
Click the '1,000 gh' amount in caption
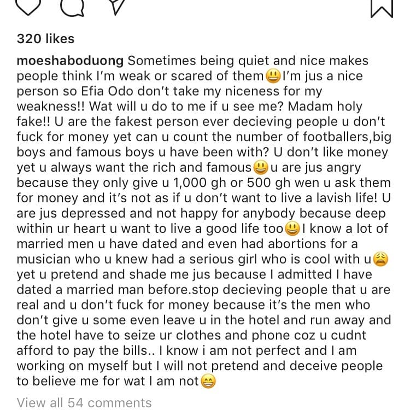point(200,183)
